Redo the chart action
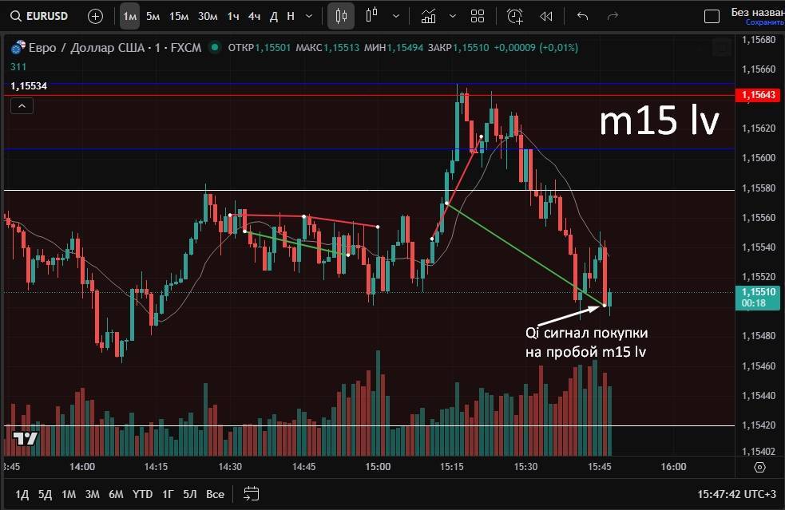Image resolution: width=785 pixels, height=510 pixels. pyautogui.click(x=613, y=16)
